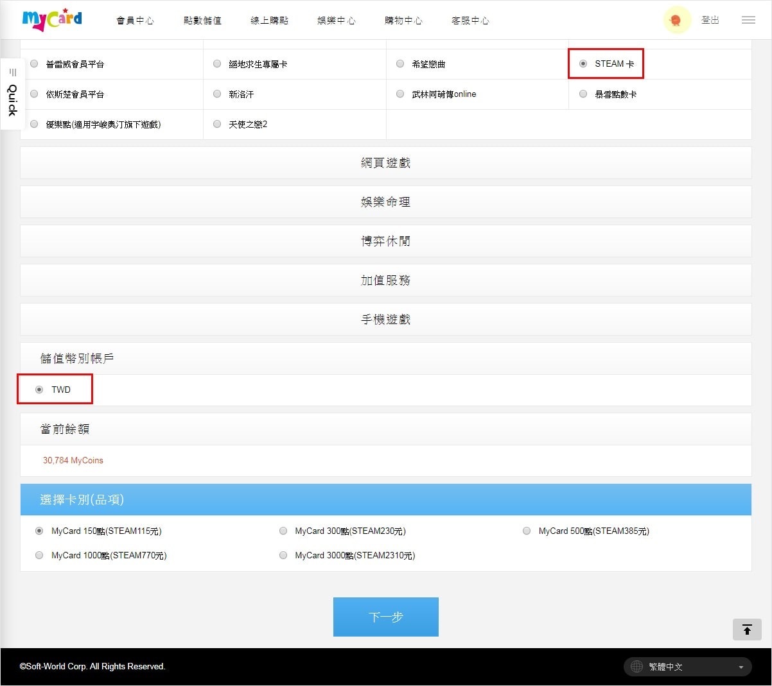
Task: Select the 依斯楚會員平台 radio option
Action: (x=34, y=94)
